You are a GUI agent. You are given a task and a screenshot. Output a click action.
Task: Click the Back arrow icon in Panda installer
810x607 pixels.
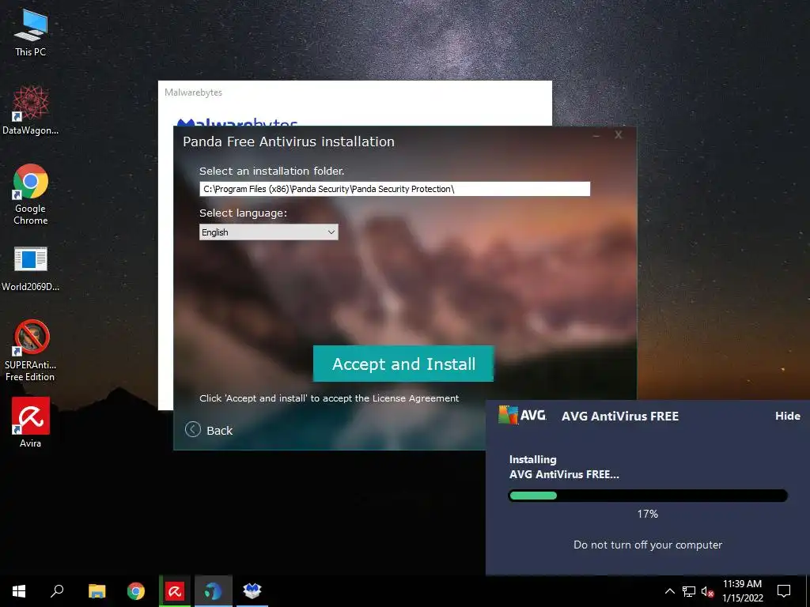(x=193, y=429)
